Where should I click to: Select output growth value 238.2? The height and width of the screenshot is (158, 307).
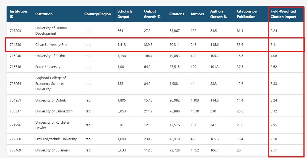click(148, 139)
